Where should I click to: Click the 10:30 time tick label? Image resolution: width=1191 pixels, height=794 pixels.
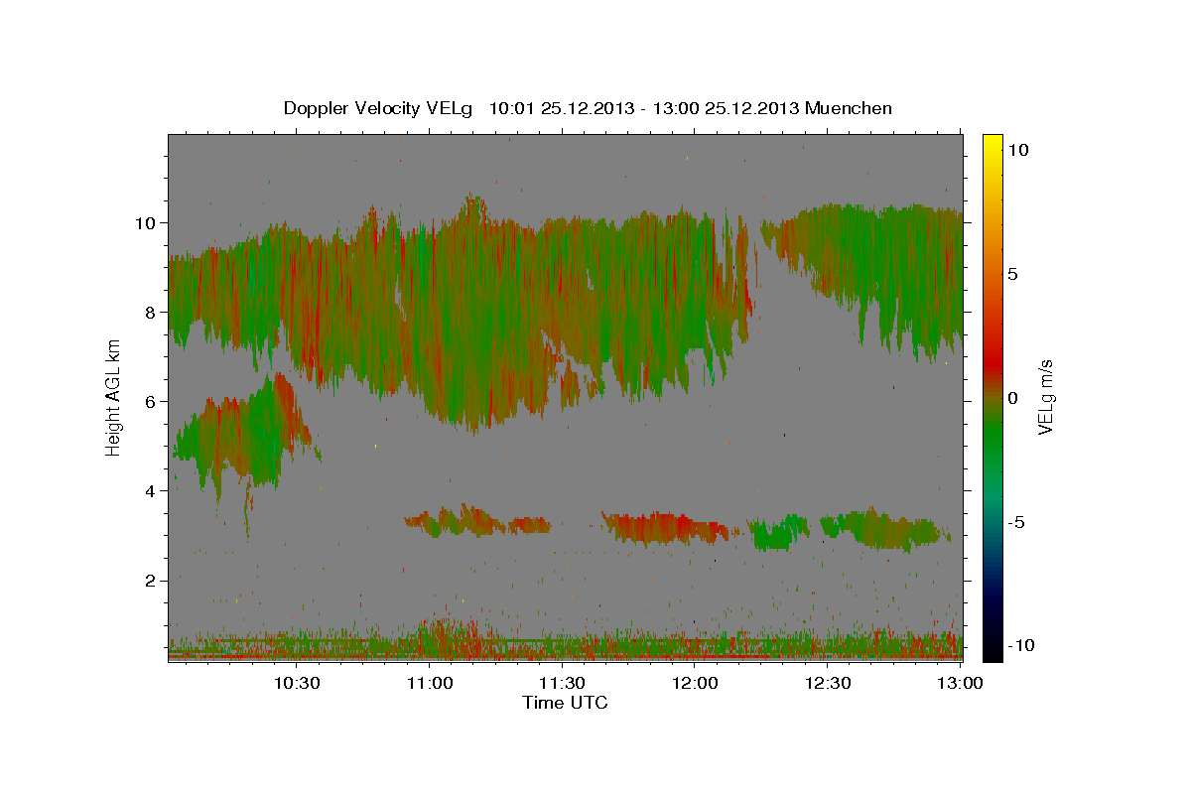(x=297, y=683)
